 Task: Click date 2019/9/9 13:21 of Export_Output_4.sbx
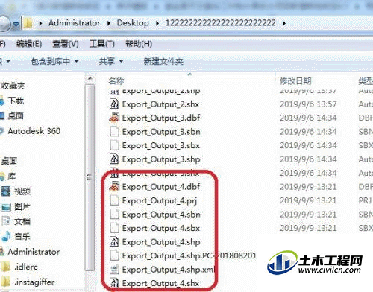(x=308, y=228)
